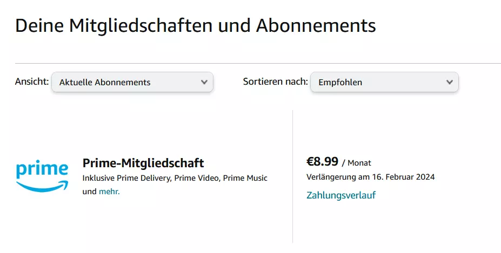Click the vertical divider beside the price column
501x253 pixels.
click(293, 176)
